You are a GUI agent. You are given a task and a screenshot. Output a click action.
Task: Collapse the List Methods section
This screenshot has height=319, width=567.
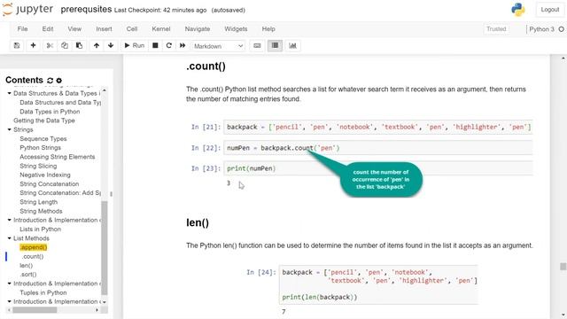tap(9, 238)
